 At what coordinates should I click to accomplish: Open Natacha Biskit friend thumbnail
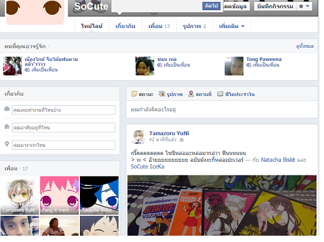pos(99,195)
